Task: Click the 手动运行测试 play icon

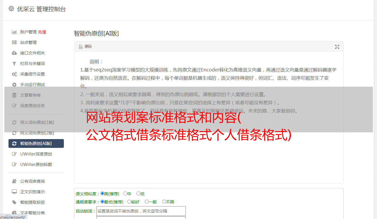Action: click(x=14, y=85)
